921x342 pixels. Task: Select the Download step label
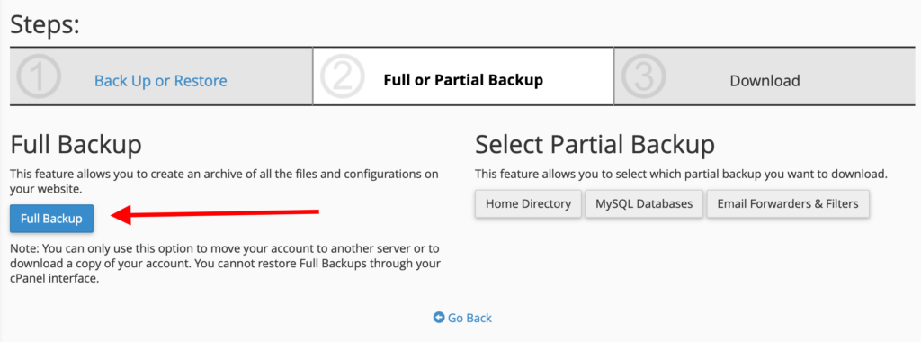pos(765,80)
